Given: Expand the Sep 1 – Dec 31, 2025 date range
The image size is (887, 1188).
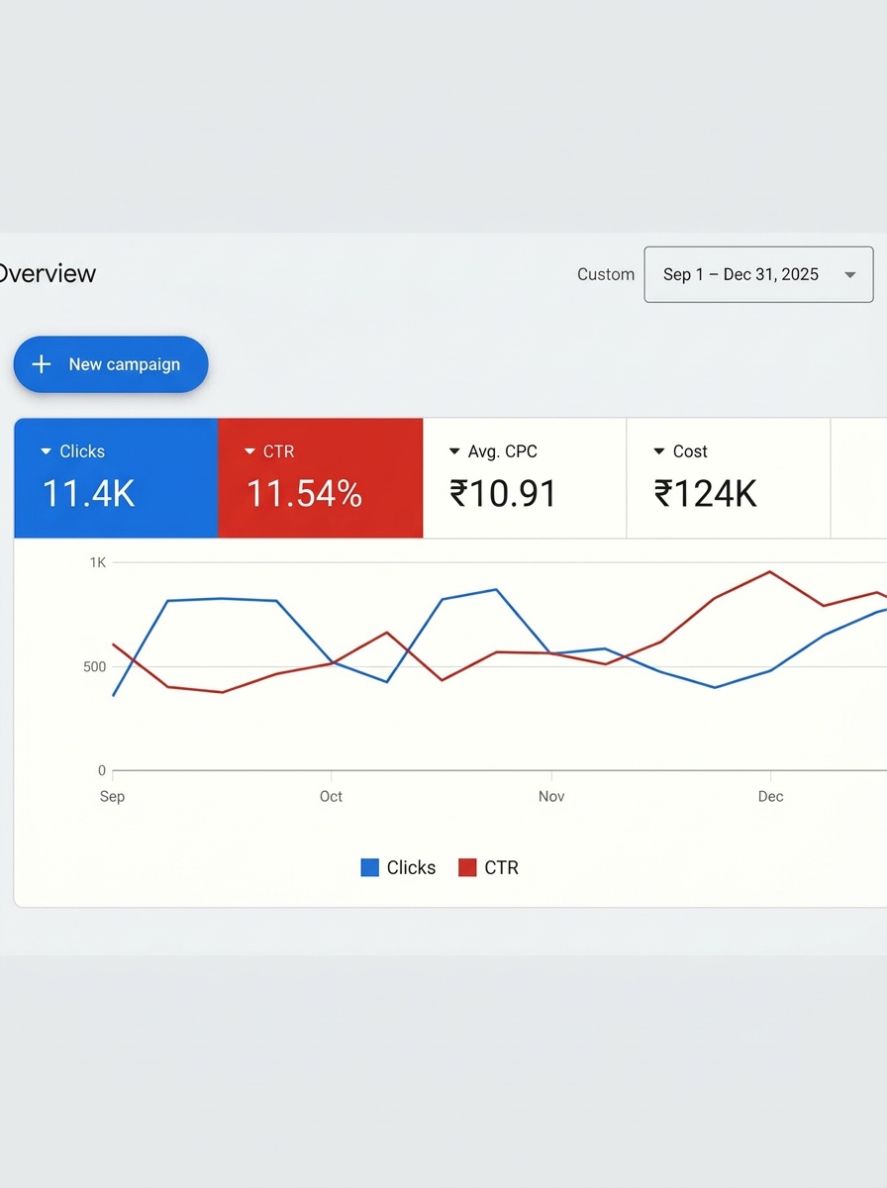Looking at the screenshot, I should [x=740, y=274].
